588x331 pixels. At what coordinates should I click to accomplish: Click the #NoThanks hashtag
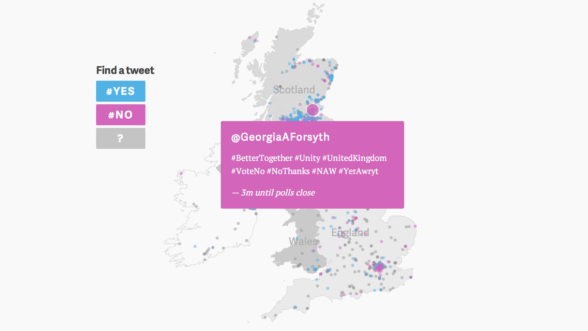tap(288, 171)
